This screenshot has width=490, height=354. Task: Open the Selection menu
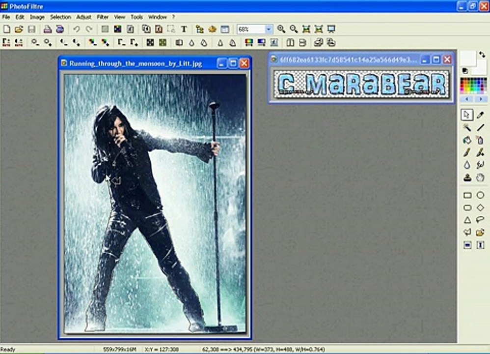(60, 17)
